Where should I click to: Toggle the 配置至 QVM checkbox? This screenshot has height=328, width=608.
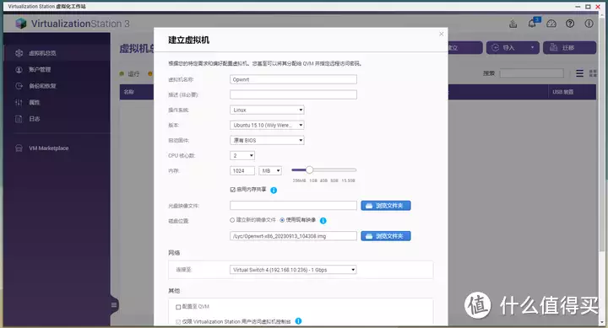pyautogui.click(x=178, y=307)
